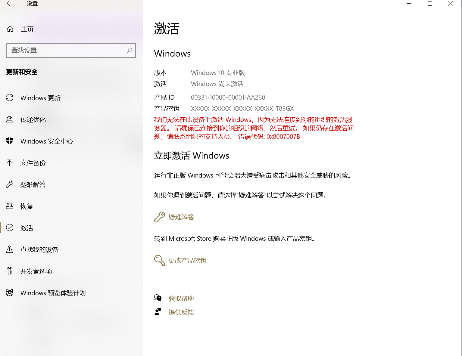Select 恢复 in the sidebar
The width and height of the screenshot is (462, 356).
(27, 206)
